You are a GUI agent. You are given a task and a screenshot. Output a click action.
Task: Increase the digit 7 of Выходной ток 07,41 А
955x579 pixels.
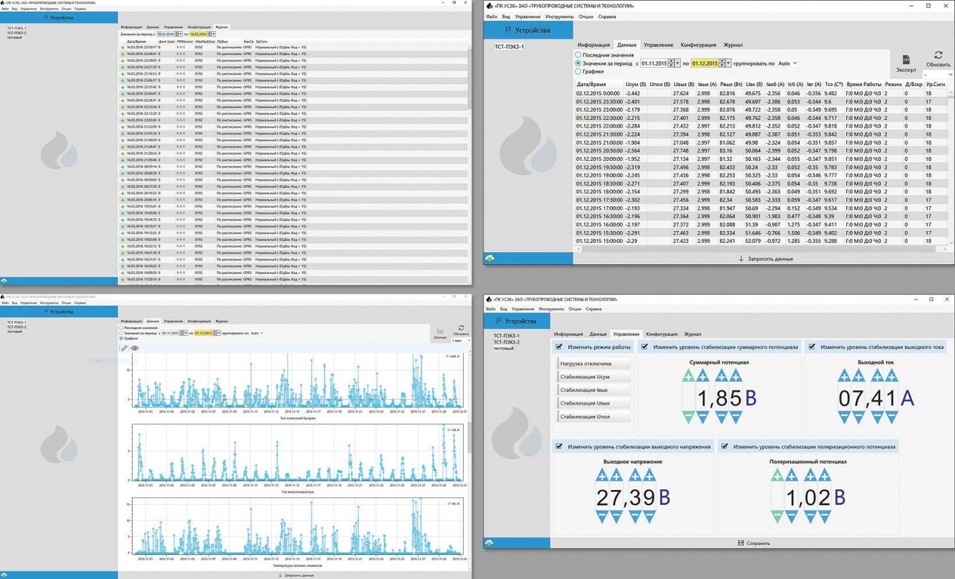858,376
